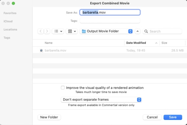This screenshot has width=187, height=125.
Task: Click the Tags input field
Action: pos(110,21)
